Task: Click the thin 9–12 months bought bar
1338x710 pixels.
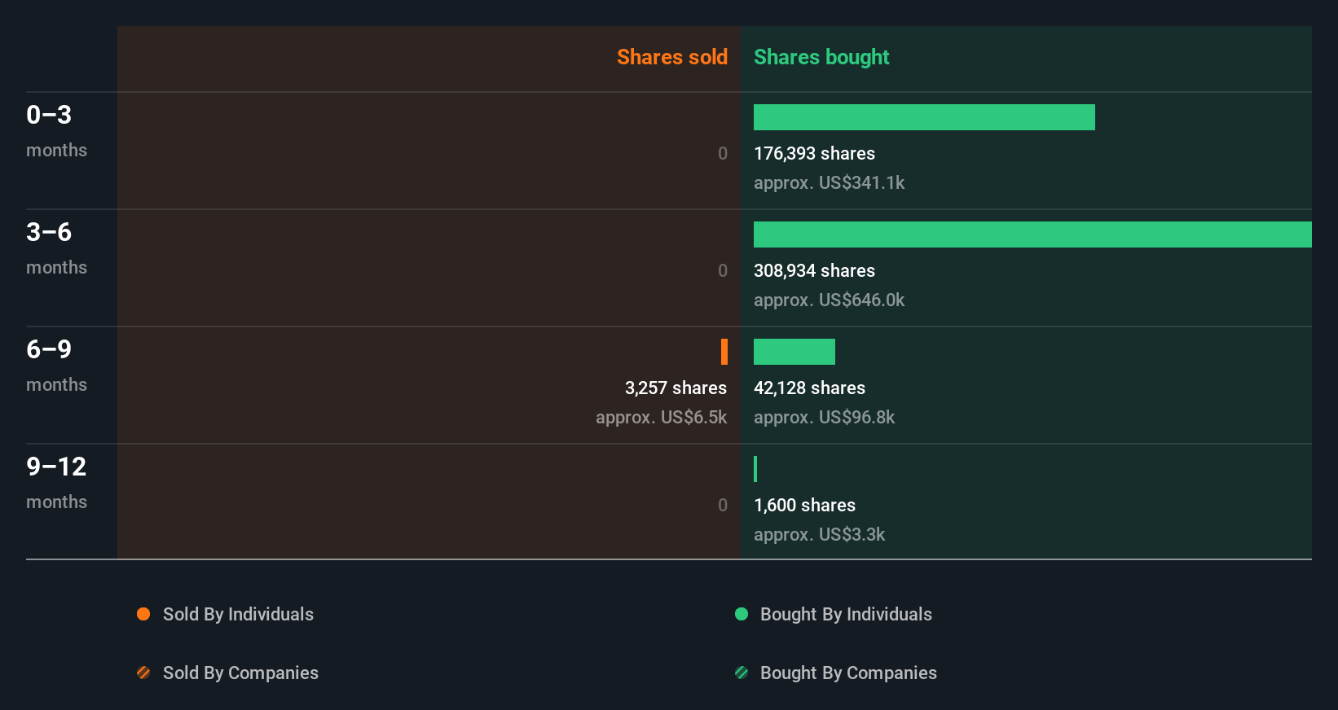Action: (x=755, y=469)
